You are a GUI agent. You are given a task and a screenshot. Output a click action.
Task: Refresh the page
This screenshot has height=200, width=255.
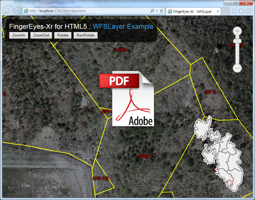click(161, 11)
